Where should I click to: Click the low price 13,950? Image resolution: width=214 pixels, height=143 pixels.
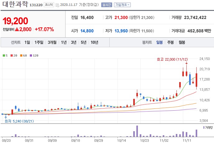[121, 31]
